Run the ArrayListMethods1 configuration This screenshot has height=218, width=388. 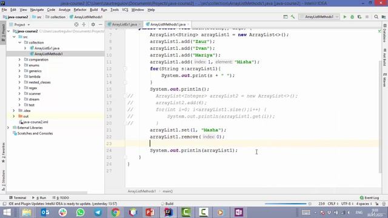(x=345, y=17)
